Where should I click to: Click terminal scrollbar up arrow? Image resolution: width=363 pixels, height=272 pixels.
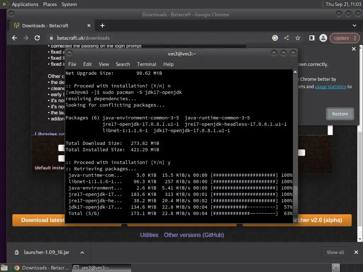pyautogui.click(x=295, y=72)
